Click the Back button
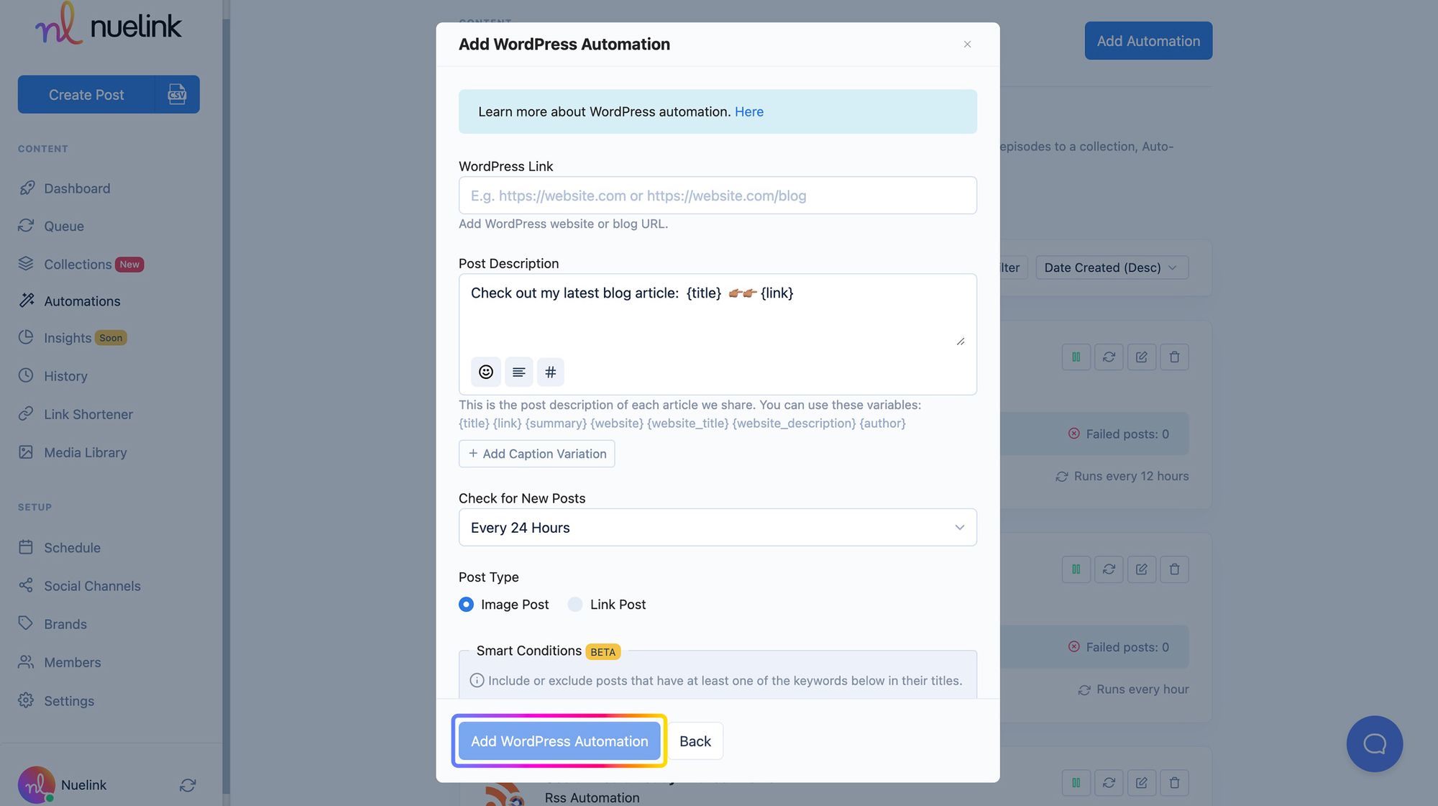The width and height of the screenshot is (1438, 806). [695, 741]
